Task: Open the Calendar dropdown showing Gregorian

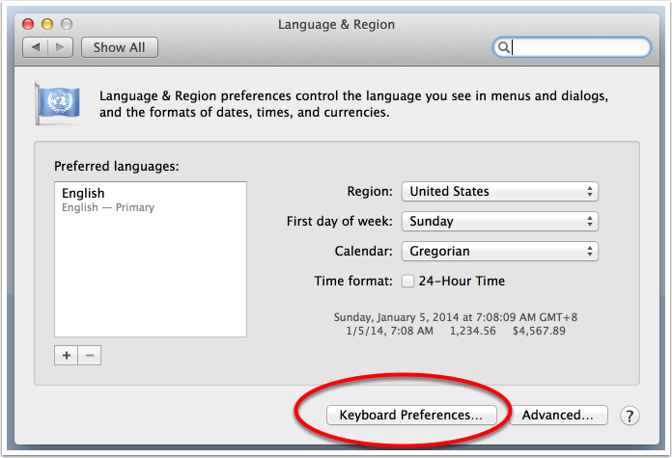Action: tap(500, 252)
